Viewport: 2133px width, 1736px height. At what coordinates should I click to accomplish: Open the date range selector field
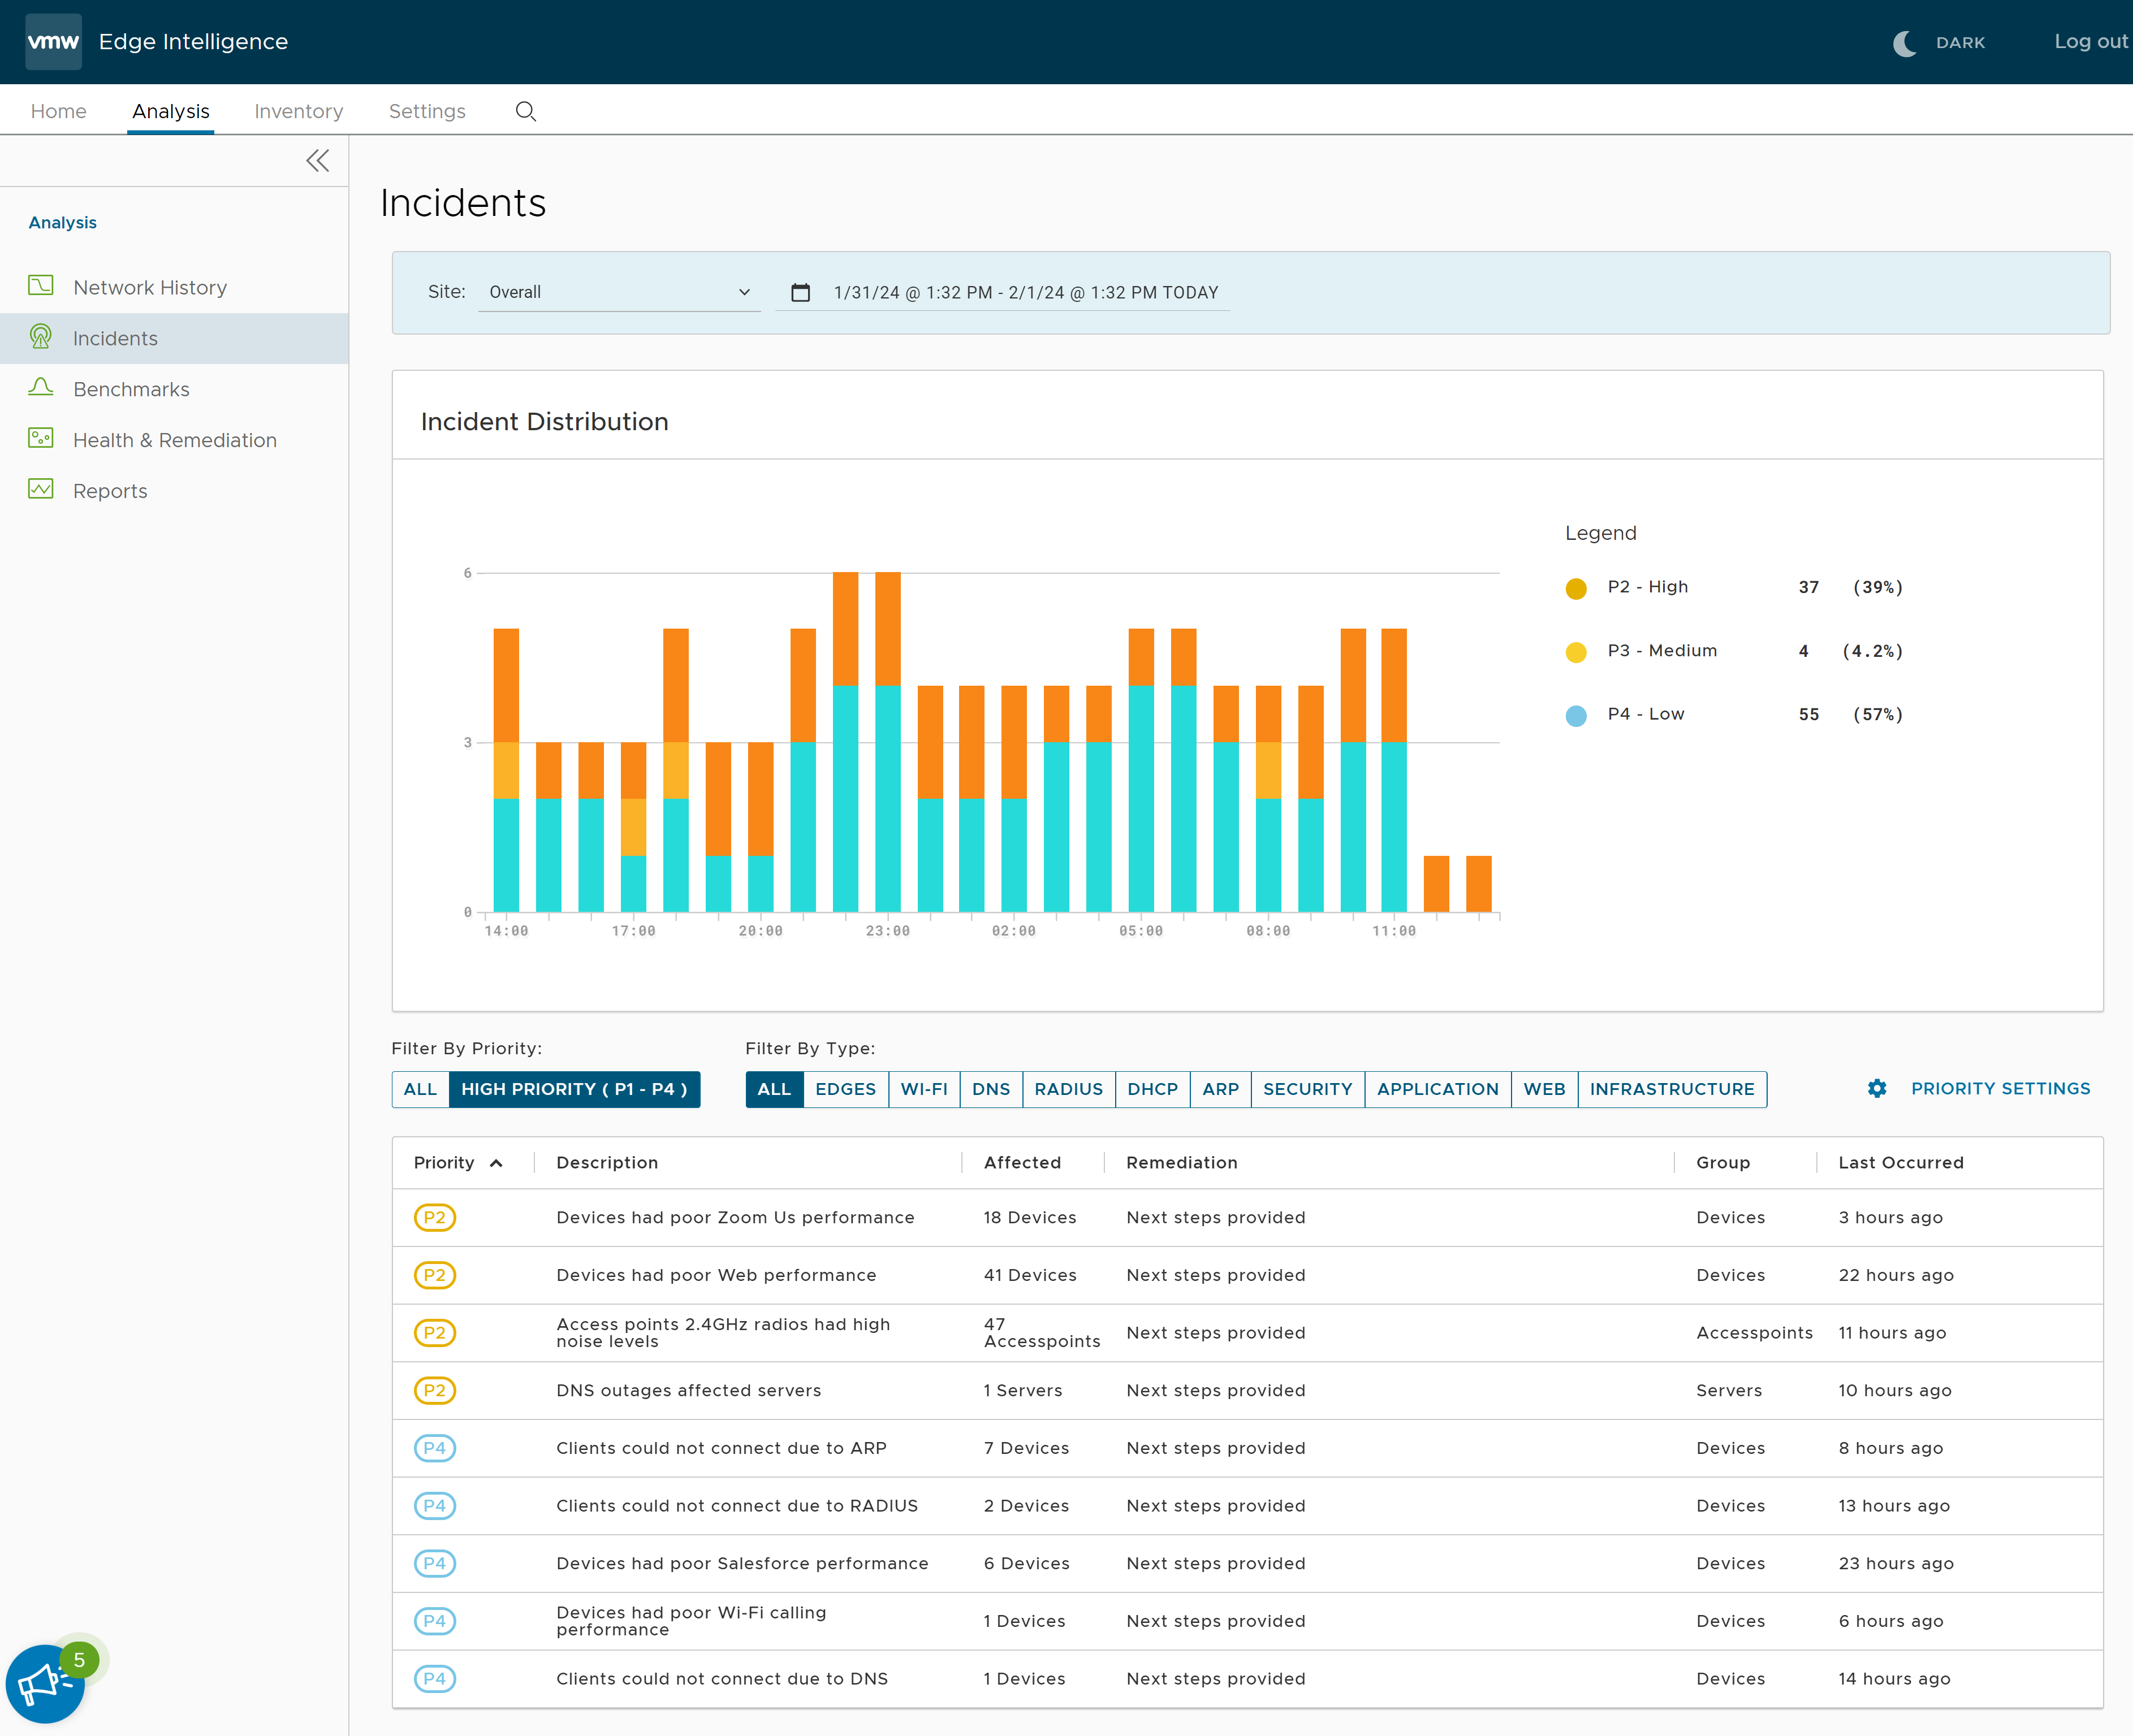(x=1003, y=292)
